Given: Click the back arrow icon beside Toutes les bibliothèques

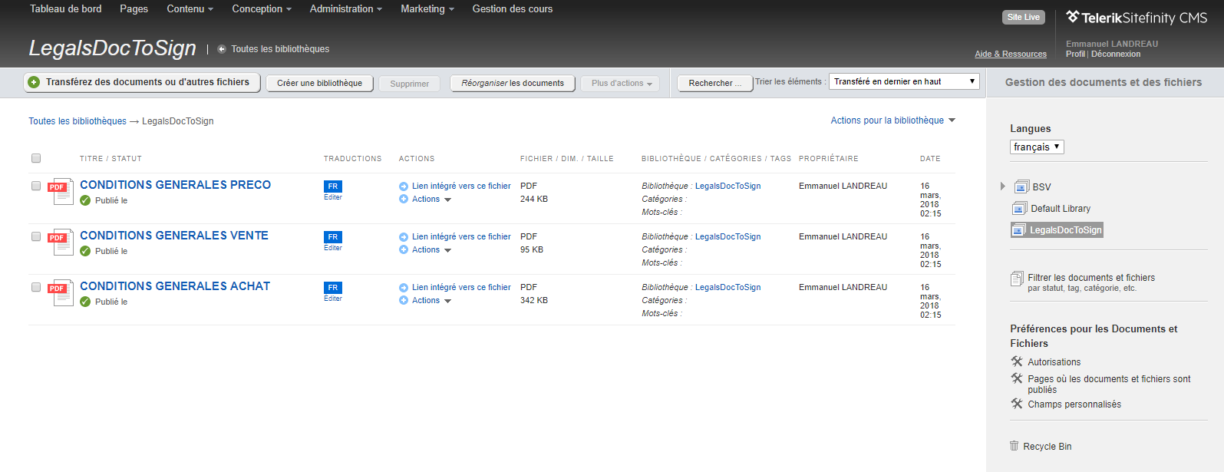Looking at the screenshot, I should point(222,49).
